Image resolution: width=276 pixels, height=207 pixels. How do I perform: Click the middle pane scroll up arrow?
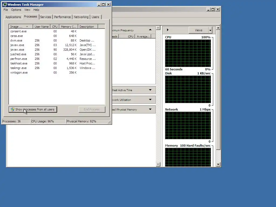coord(158,28)
